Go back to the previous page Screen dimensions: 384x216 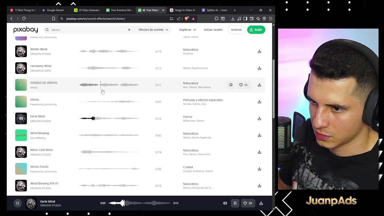pos(11,19)
